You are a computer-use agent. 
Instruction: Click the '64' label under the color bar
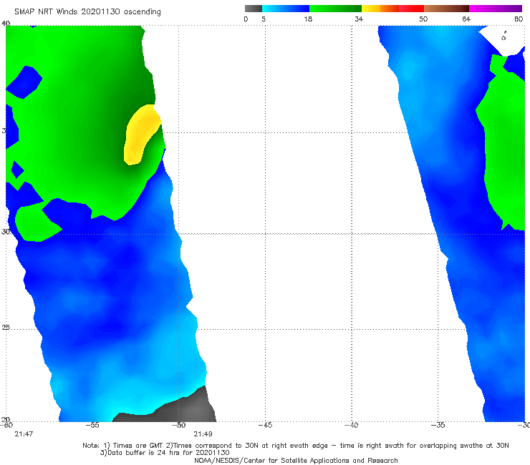pos(466,19)
